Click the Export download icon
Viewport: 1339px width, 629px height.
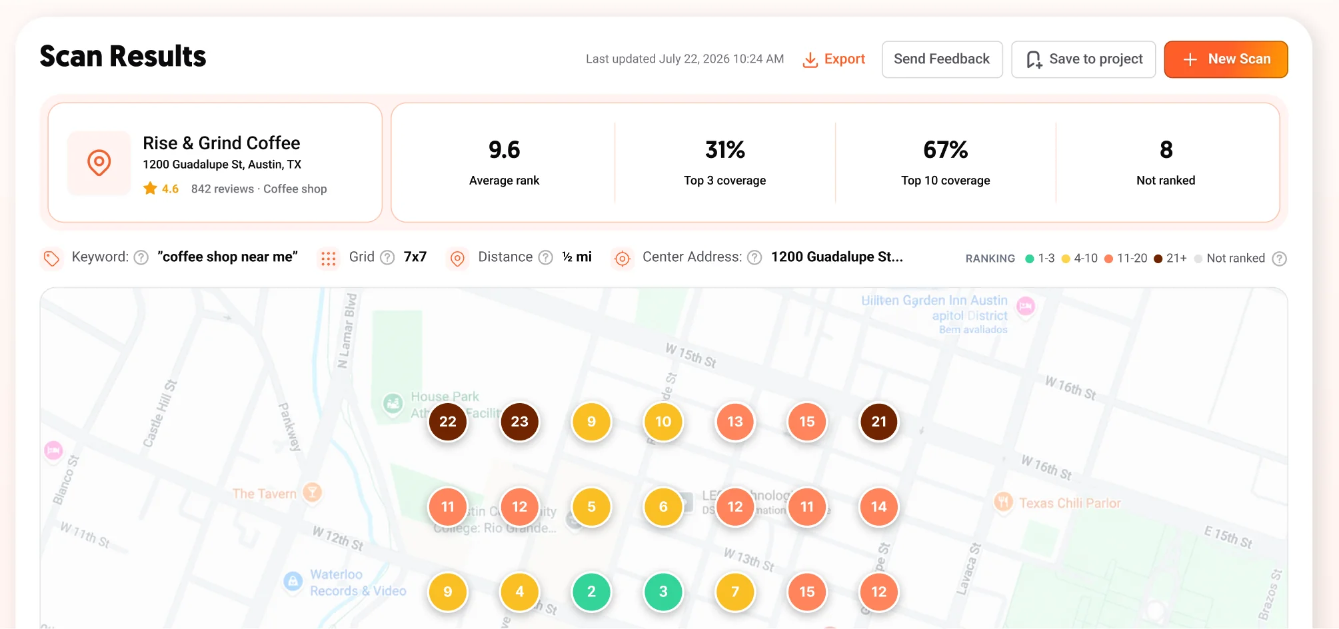coord(810,59)
